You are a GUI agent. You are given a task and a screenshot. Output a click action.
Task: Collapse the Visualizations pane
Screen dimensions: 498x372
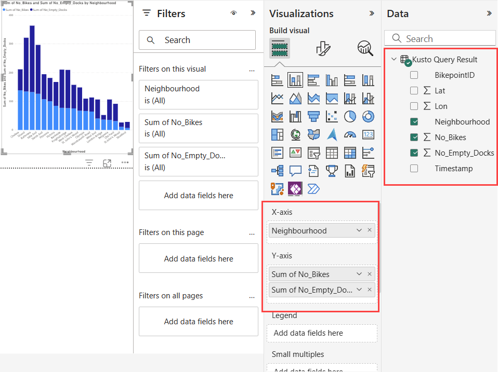coord(372,13)
